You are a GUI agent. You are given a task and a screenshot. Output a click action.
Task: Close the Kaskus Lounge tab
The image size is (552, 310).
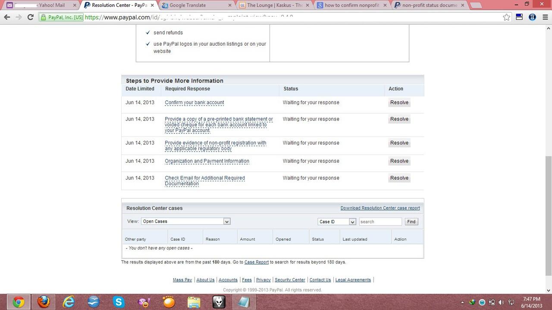pyautogui.click(x=307, y=5)
